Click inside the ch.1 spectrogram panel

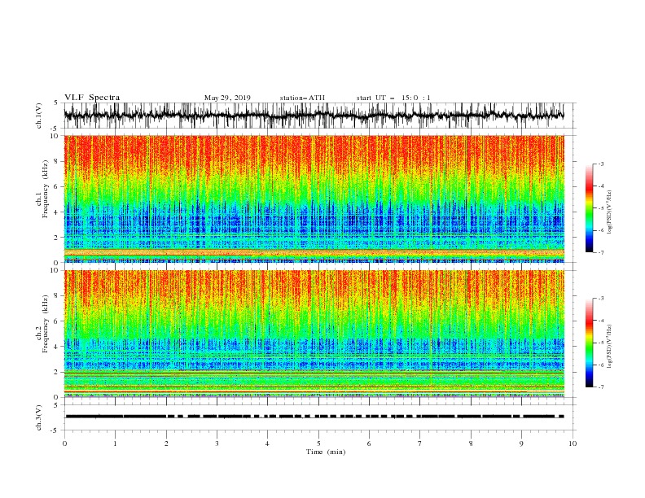point(314,199)
